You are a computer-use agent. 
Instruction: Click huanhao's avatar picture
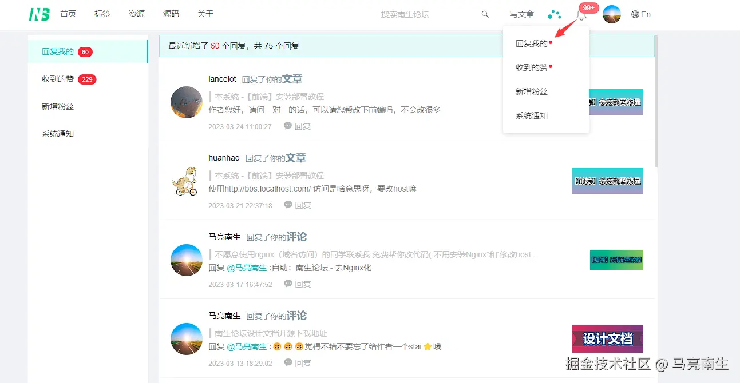pyautogui.click(x=187, y=182)
